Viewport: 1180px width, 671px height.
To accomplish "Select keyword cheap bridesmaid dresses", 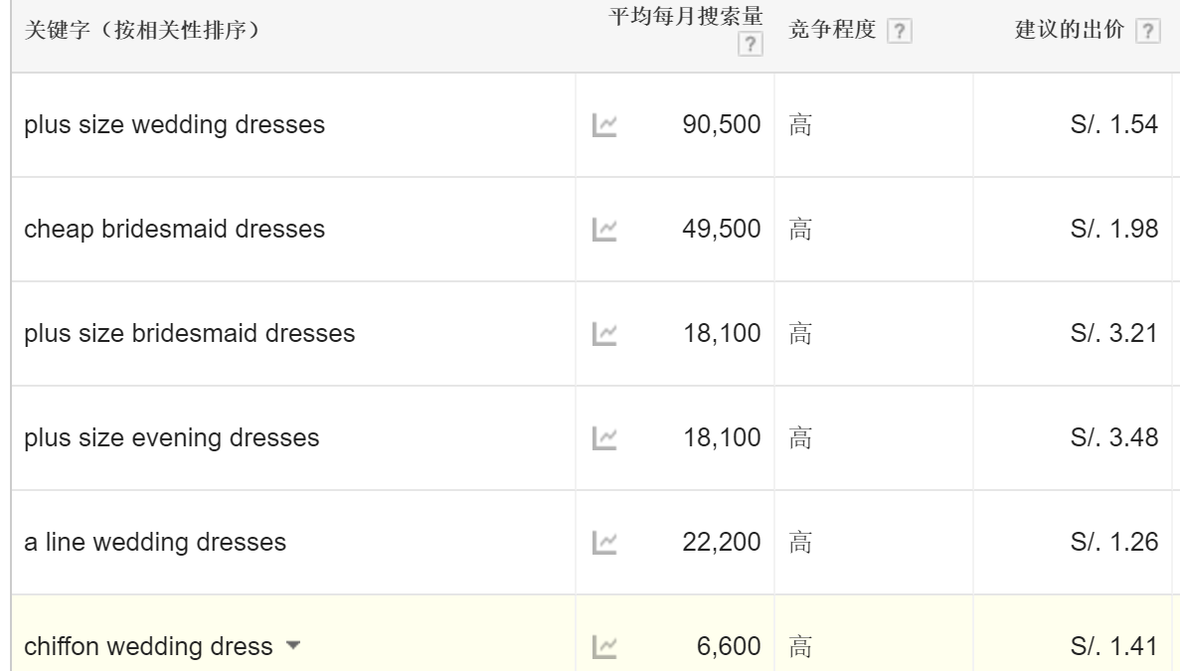I will 175,229.
